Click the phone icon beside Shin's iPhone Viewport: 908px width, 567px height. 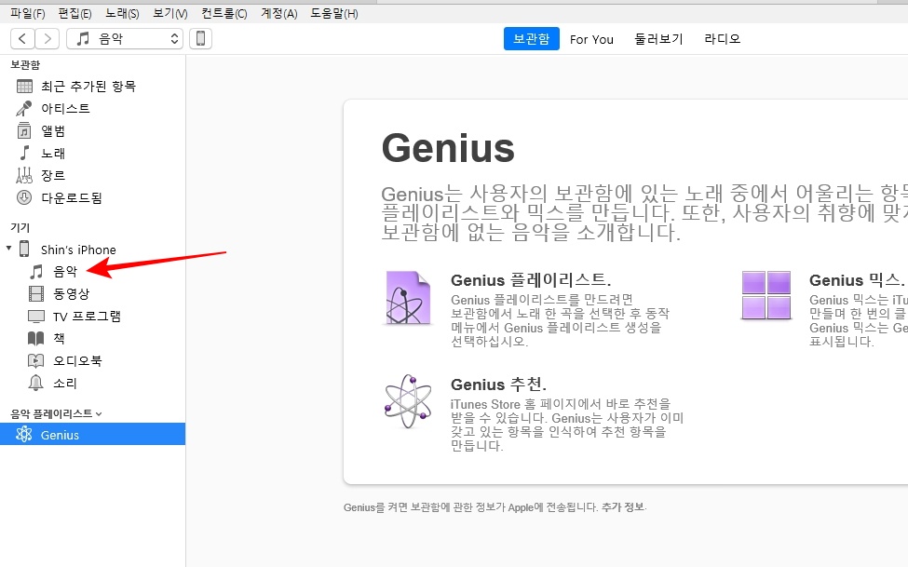coord(24,249)
